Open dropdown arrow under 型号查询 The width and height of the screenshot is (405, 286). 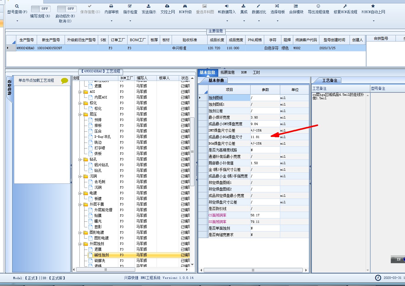17,21
